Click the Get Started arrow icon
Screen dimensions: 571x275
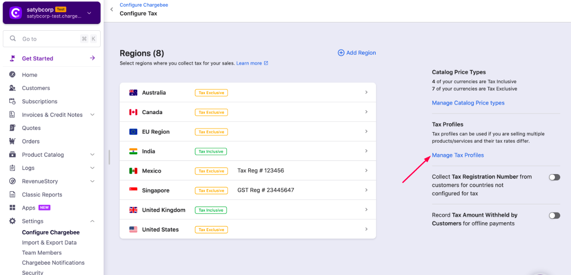[x=92, y=58]
